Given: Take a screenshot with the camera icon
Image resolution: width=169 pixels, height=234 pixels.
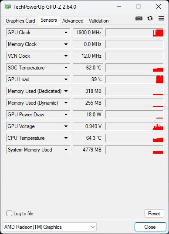Looking at the screenshot, I should 139,18.
